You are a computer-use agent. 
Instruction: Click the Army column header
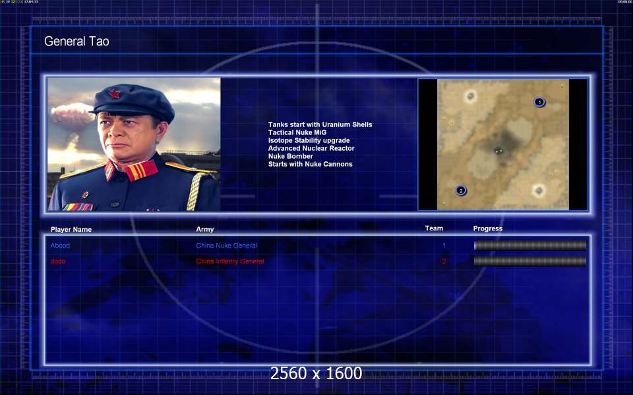click(x=205, y=229)
